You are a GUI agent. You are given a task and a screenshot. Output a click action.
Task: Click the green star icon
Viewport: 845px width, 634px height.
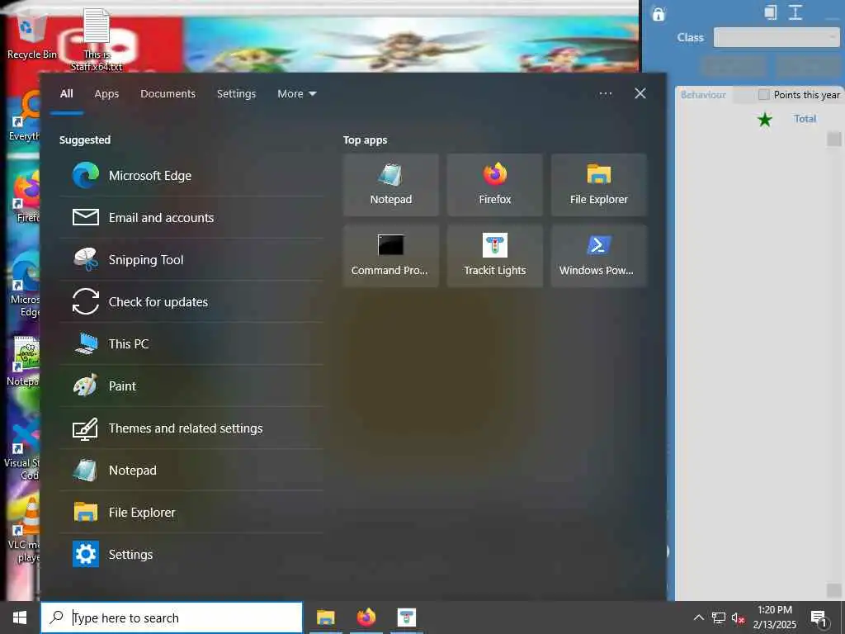[765, 119]
